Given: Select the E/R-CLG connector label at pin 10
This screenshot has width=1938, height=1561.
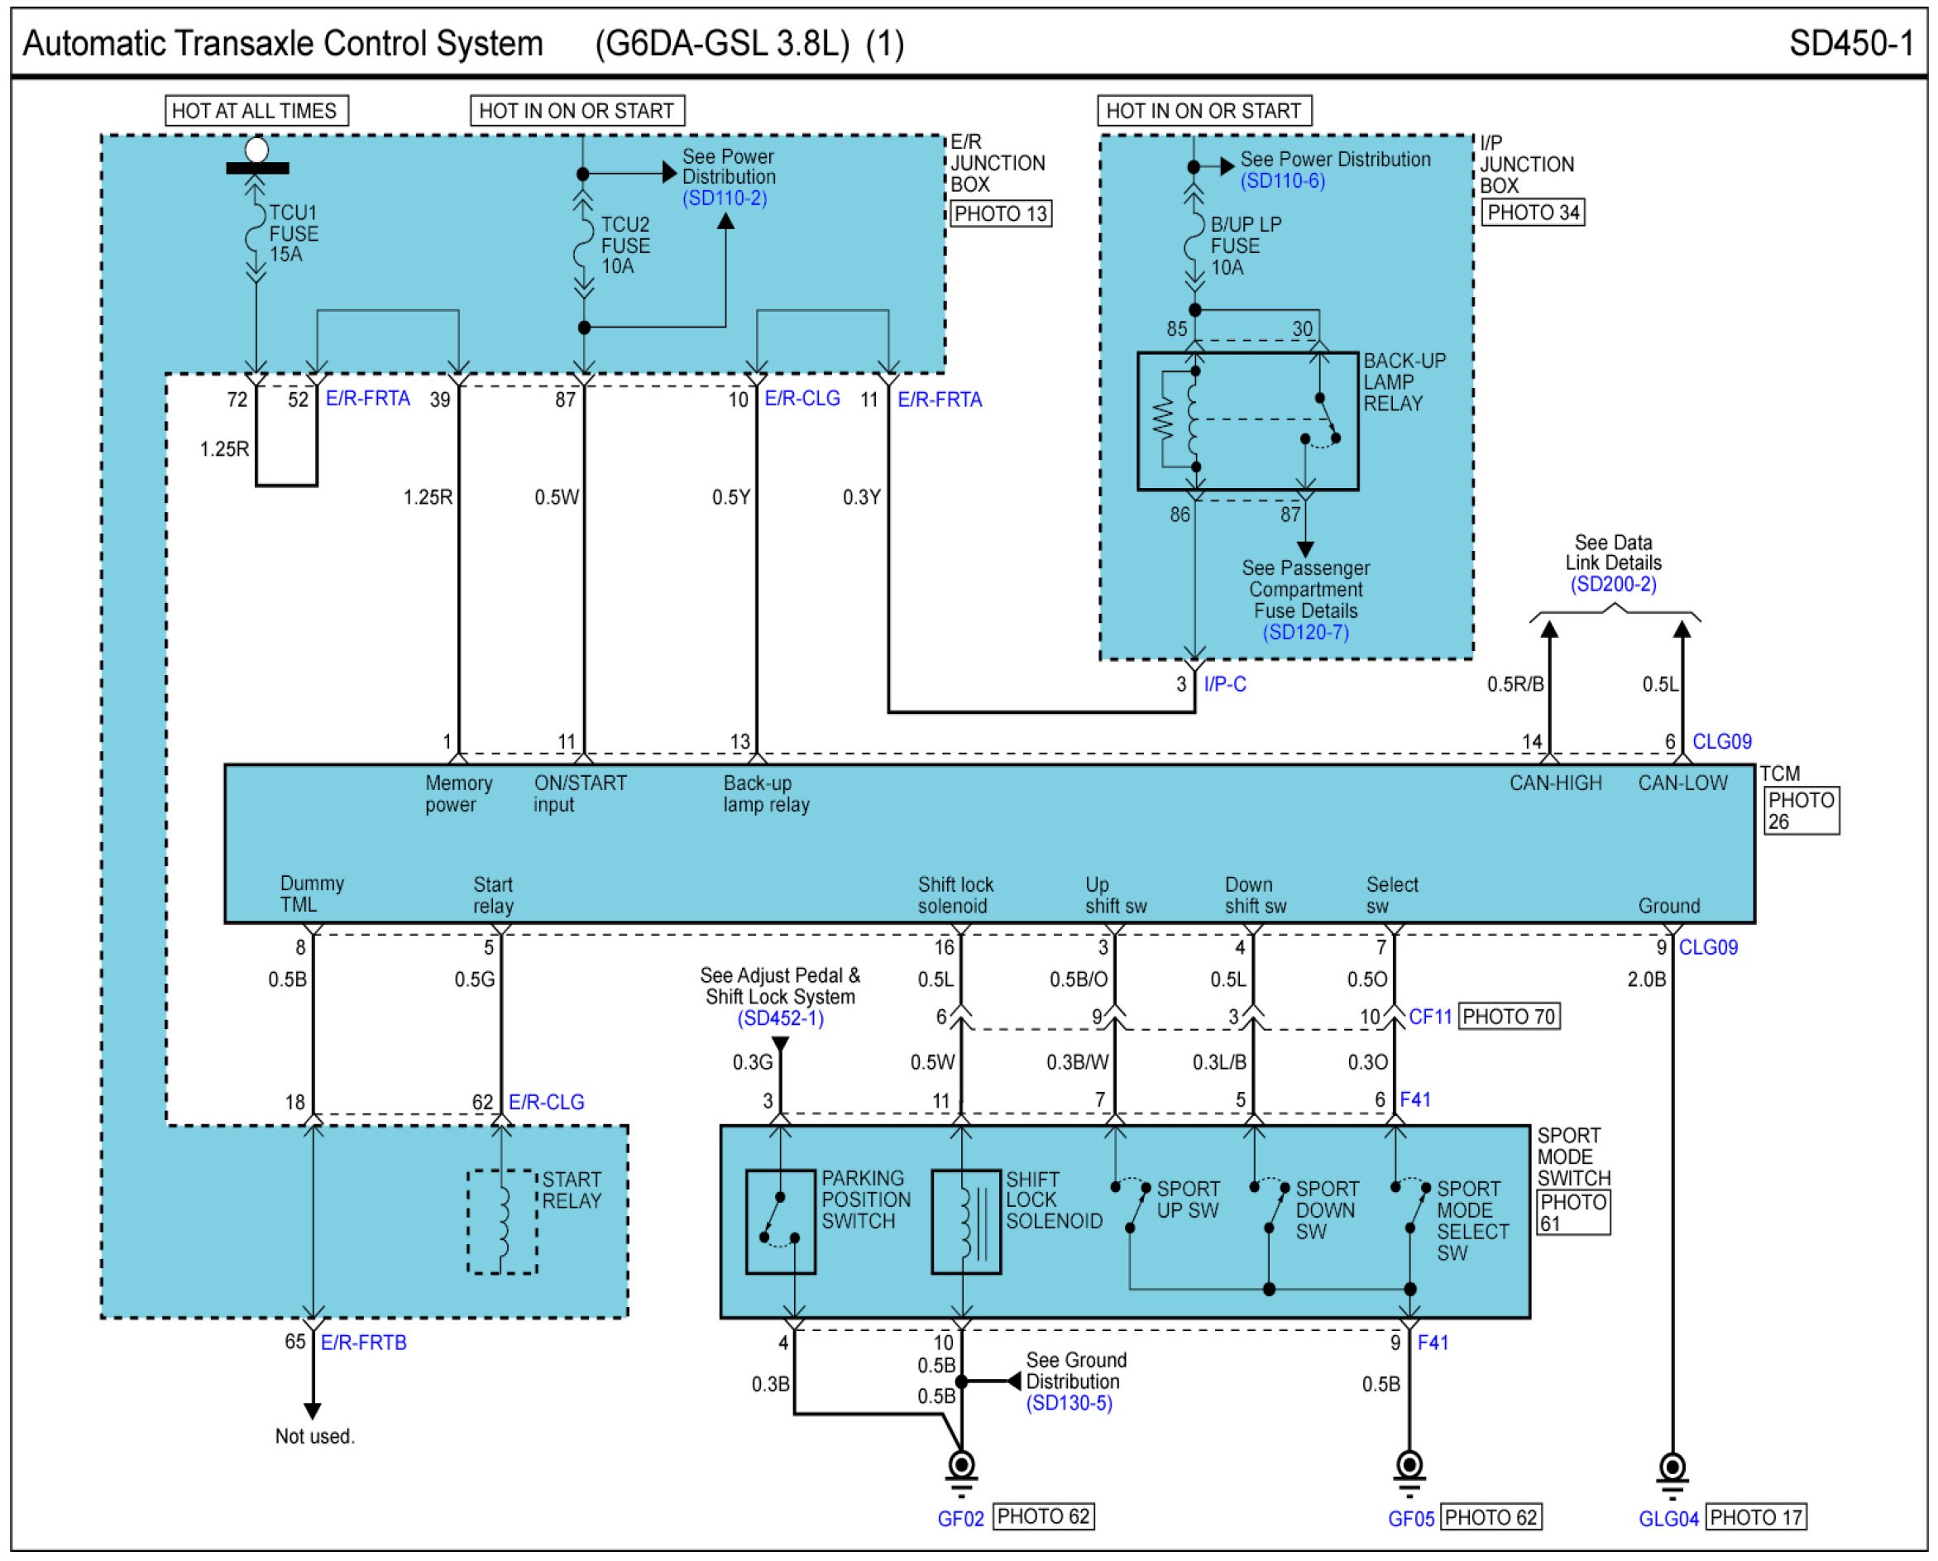Looking at the screenshot, I should click(x=802, y=399).
